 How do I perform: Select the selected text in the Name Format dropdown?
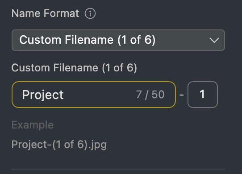click(x=88, y=40)
